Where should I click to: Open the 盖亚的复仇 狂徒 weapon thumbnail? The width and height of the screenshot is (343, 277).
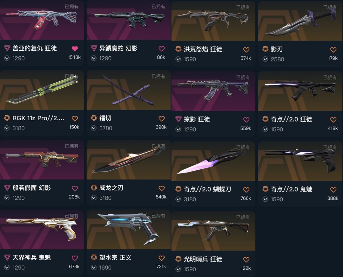pyautogui.click(x=42, y=20)
